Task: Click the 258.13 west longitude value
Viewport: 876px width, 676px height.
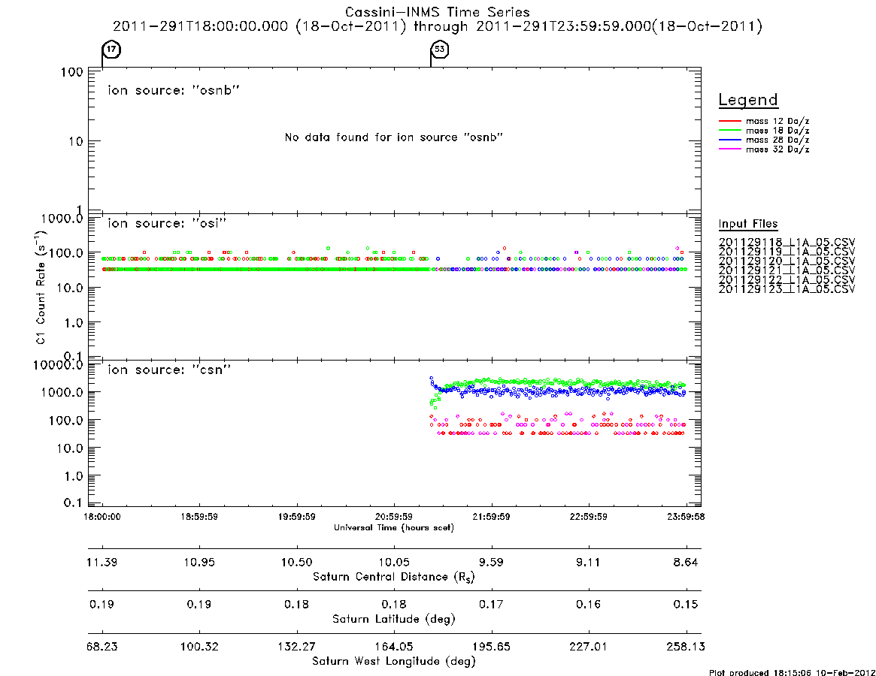Action: click(x=686, y=647)
